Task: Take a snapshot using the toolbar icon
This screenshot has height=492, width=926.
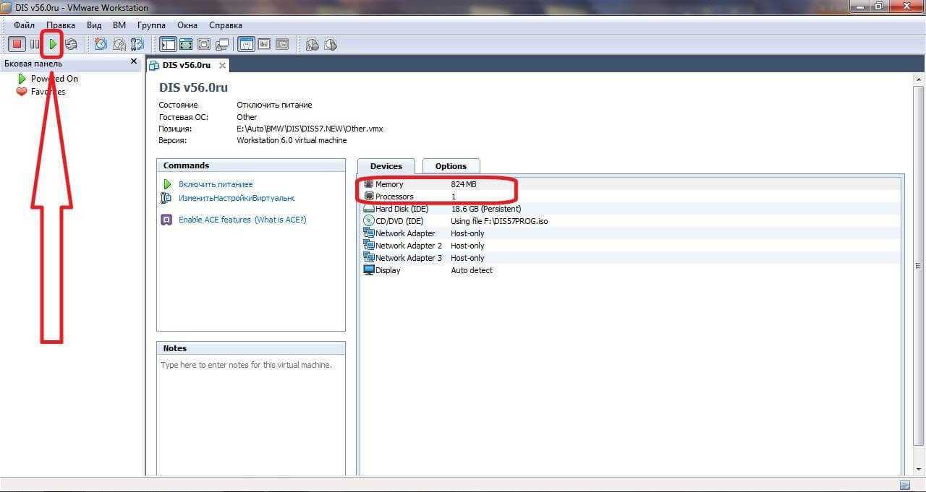Action: click(x=101, y=45)
